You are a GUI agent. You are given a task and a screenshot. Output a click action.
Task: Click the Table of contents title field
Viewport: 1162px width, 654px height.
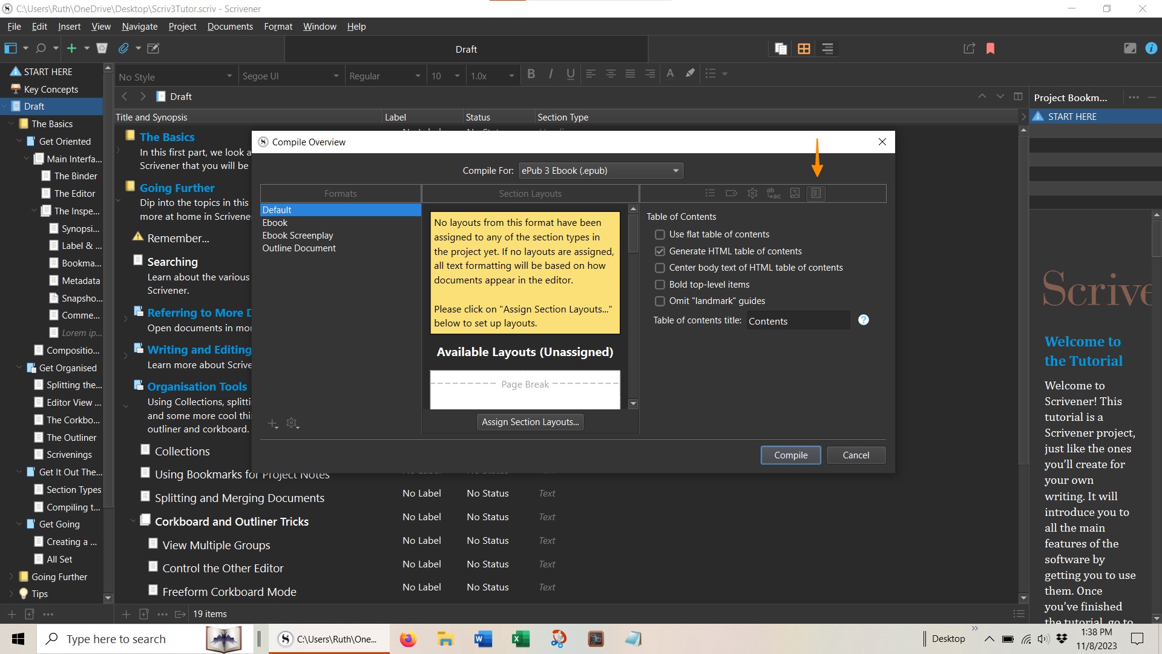tap(798, 321)
